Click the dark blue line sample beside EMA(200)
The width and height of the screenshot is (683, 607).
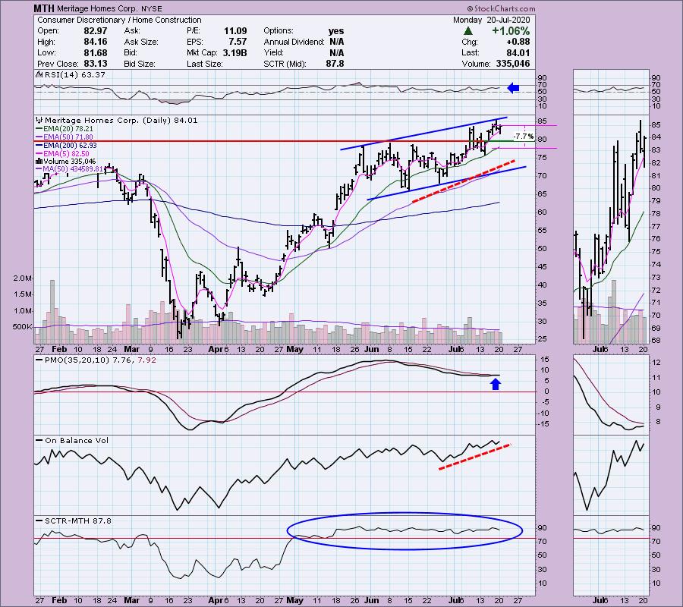coord(39,146)
